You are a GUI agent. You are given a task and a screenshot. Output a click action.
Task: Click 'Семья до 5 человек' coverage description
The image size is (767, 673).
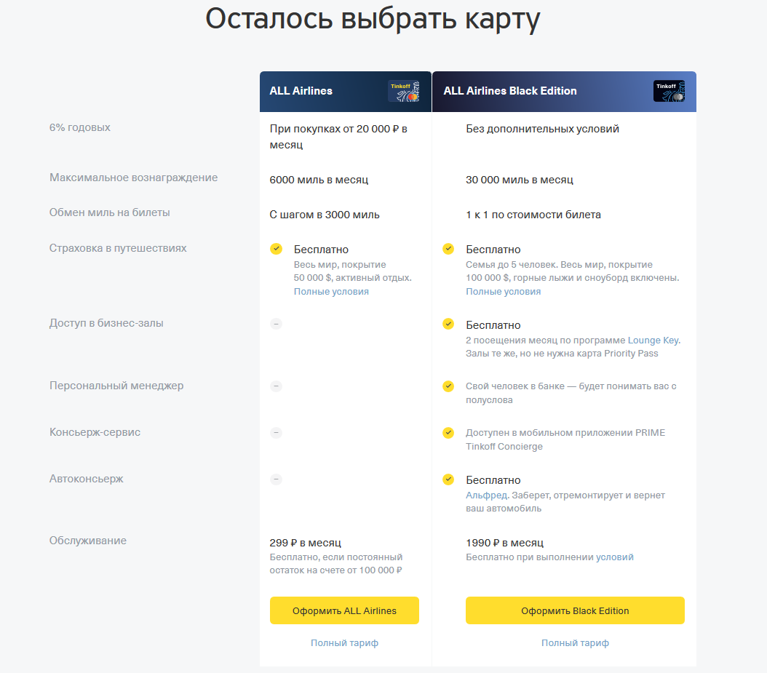click(x=572, y=271)
